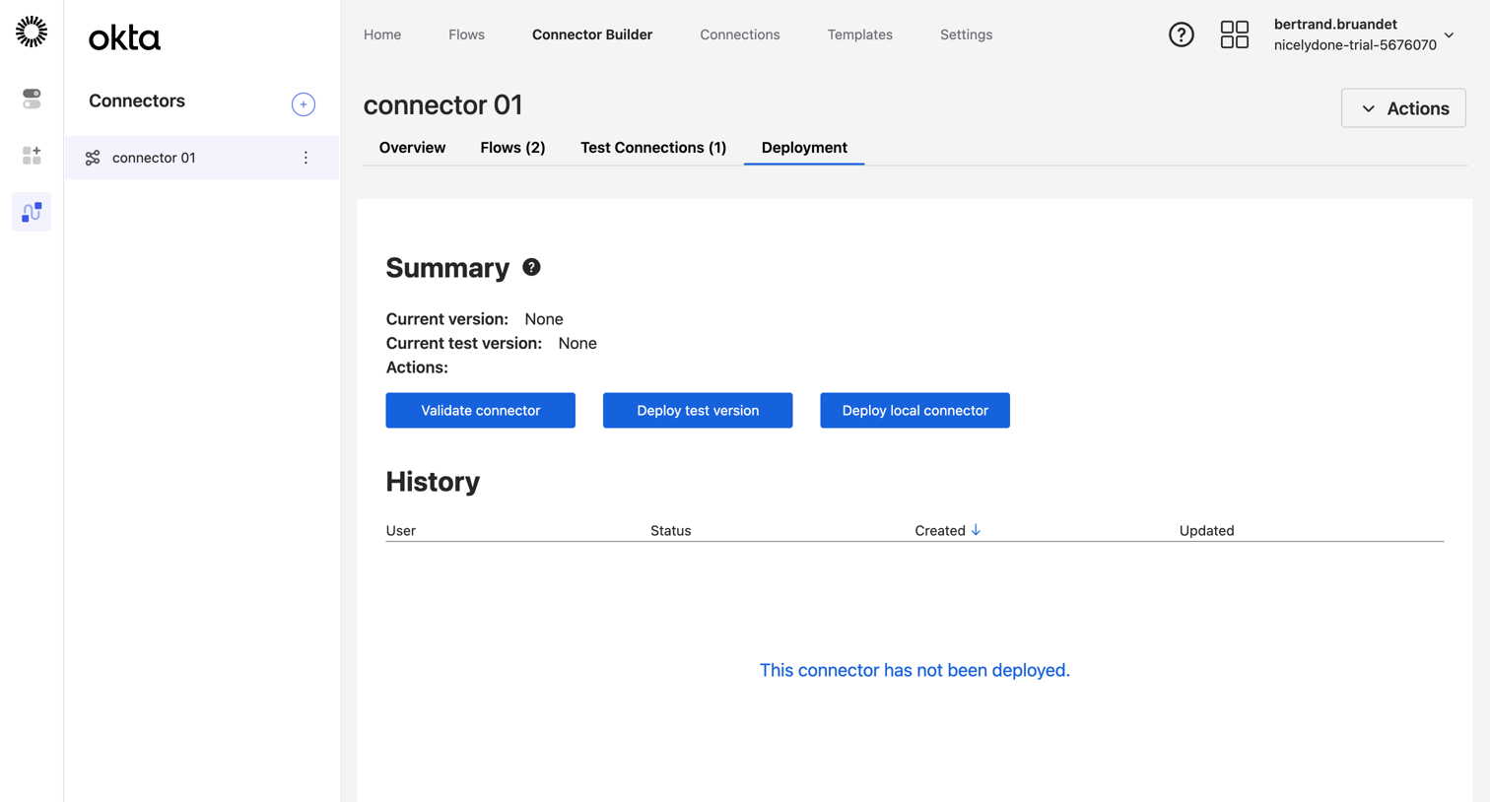Click the Connectors panel heading
The image size is (1490, 802).
tap(137, 100)
